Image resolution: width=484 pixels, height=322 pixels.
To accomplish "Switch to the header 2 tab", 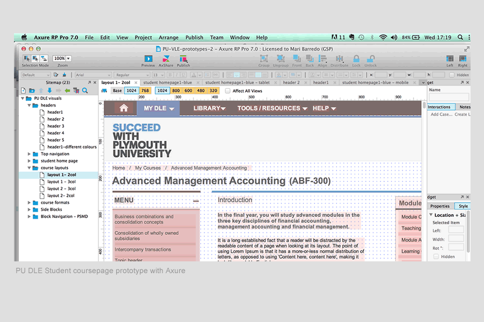I will [x=291, y=83].
